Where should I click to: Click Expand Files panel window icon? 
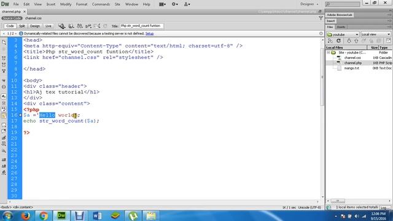[388, 41]
